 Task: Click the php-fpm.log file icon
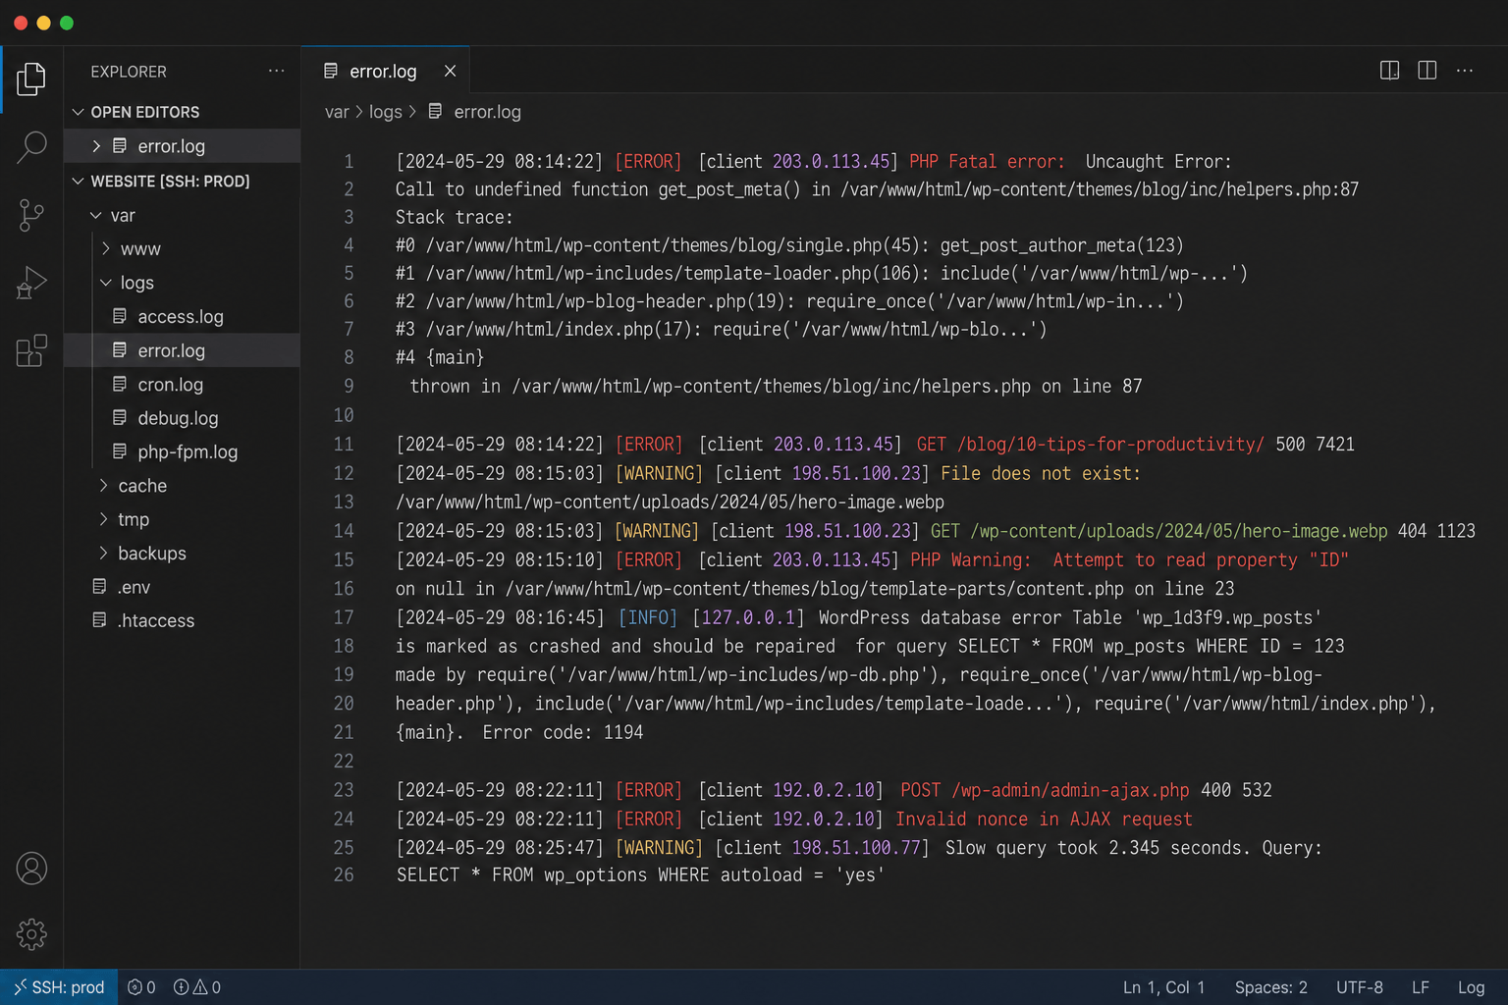click(120, 451)
